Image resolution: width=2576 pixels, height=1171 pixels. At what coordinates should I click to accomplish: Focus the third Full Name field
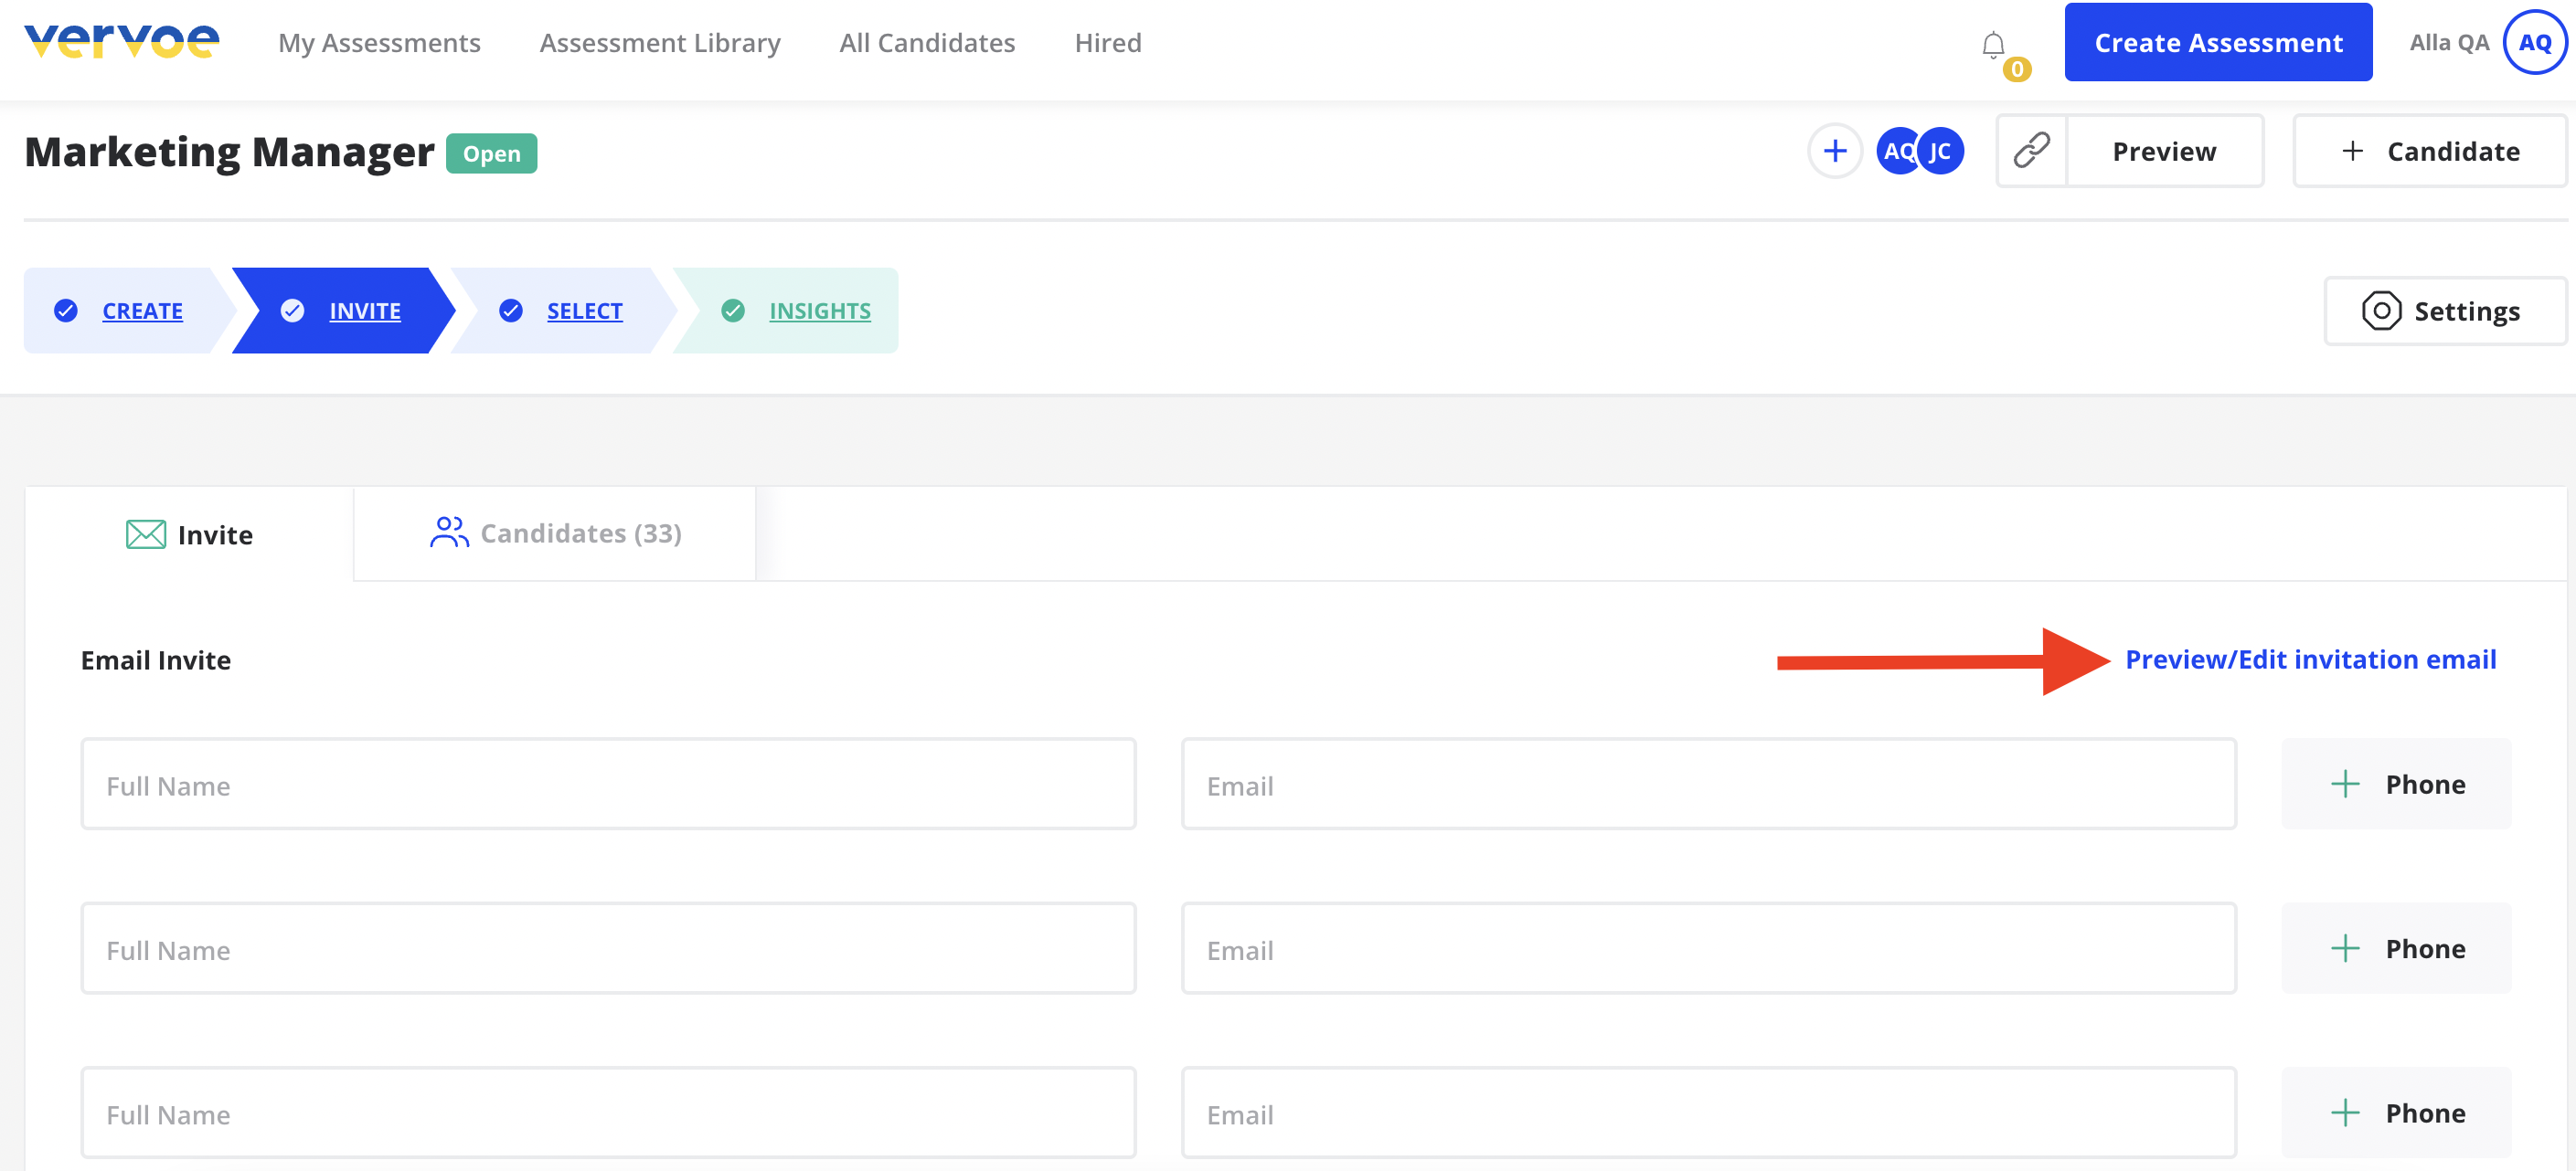point(608,1113)
